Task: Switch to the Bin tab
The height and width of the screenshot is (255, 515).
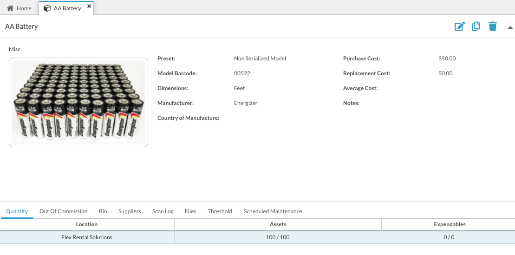Action: [103, 211]
